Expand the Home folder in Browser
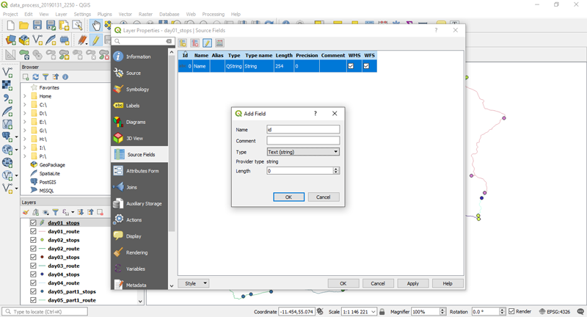This screenshot has width=587, height=317. (25, 96)
